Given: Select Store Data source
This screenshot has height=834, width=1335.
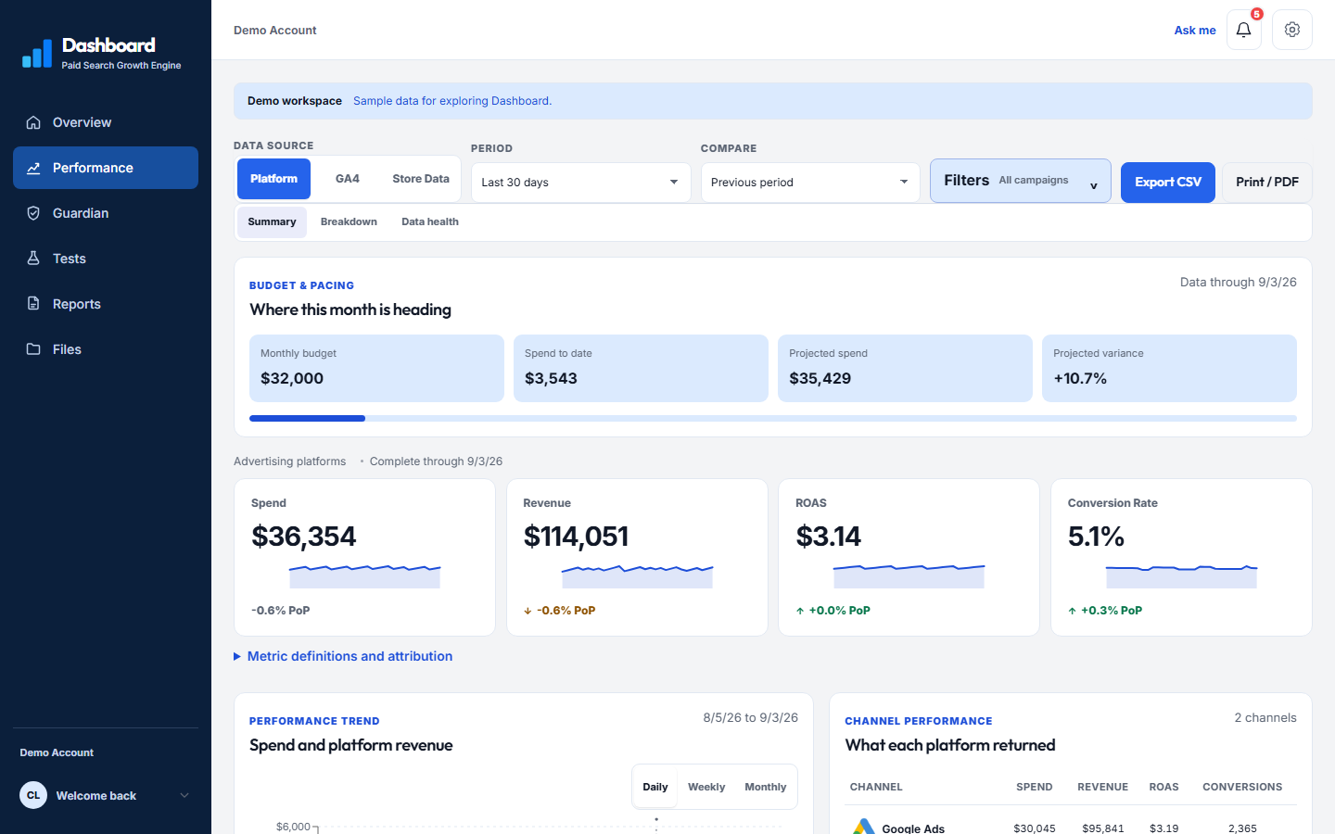Looking at the screenshot, I should point(421,179).
